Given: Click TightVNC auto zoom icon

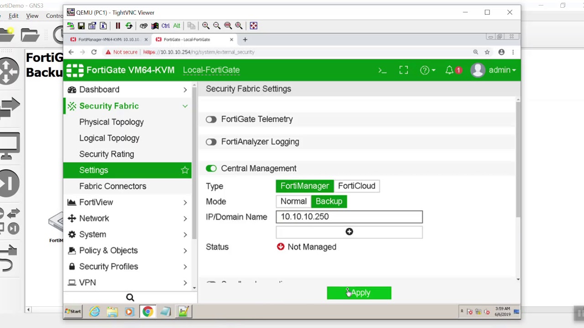Looking at the screenshot, I should pyautogui.click(x=239, y=26).
